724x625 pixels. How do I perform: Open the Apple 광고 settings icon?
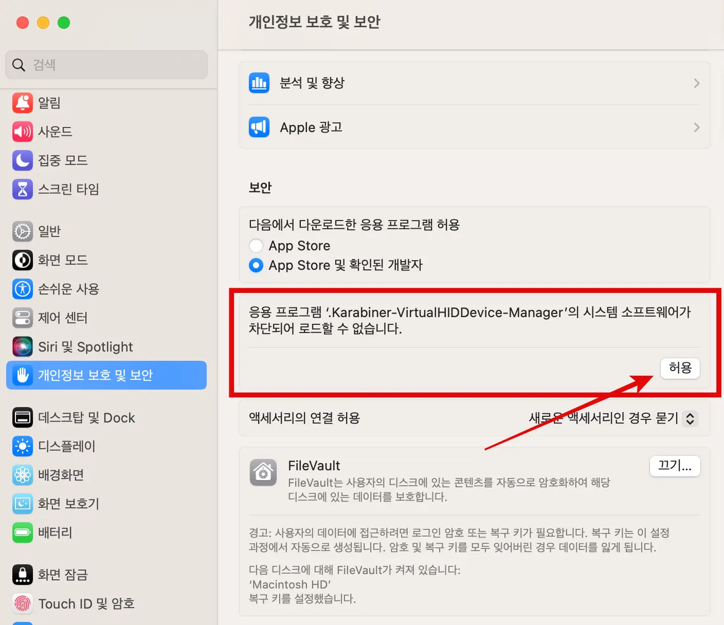tap(259, 127)
